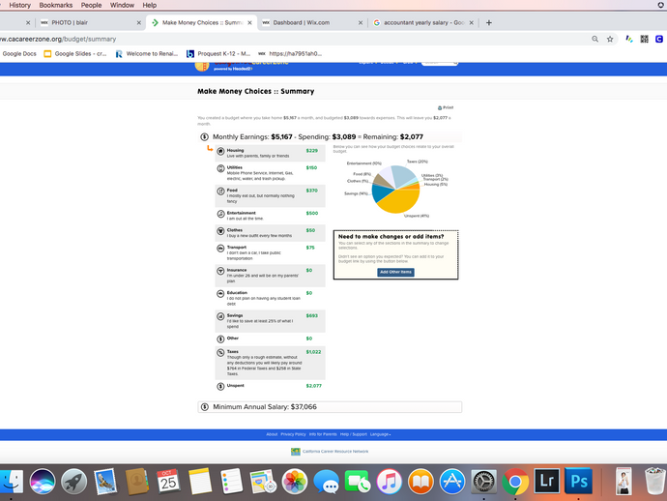
Task: Click the yellow Unspent pie slice
Action: point(397,202)
